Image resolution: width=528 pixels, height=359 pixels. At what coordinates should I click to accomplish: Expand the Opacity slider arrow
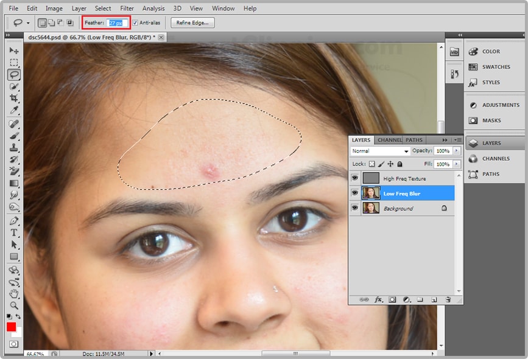tap(457, 151)
